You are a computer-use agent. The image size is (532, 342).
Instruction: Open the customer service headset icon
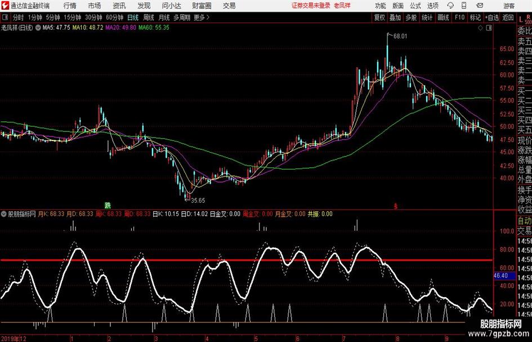tap(450, 6)
